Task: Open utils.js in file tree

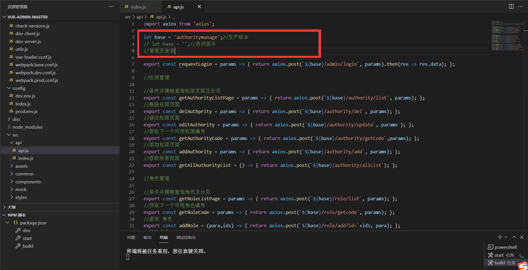Action: 22,49
